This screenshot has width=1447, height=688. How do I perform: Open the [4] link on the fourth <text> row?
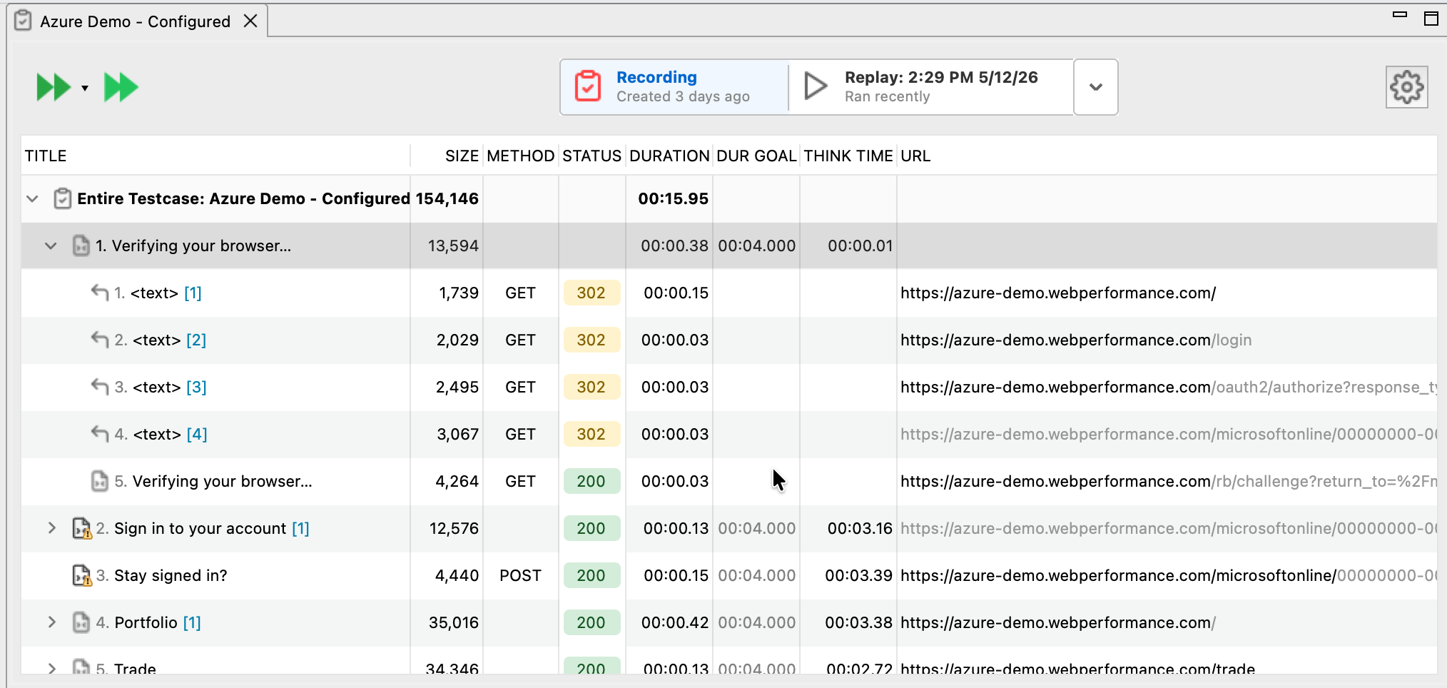197,435
